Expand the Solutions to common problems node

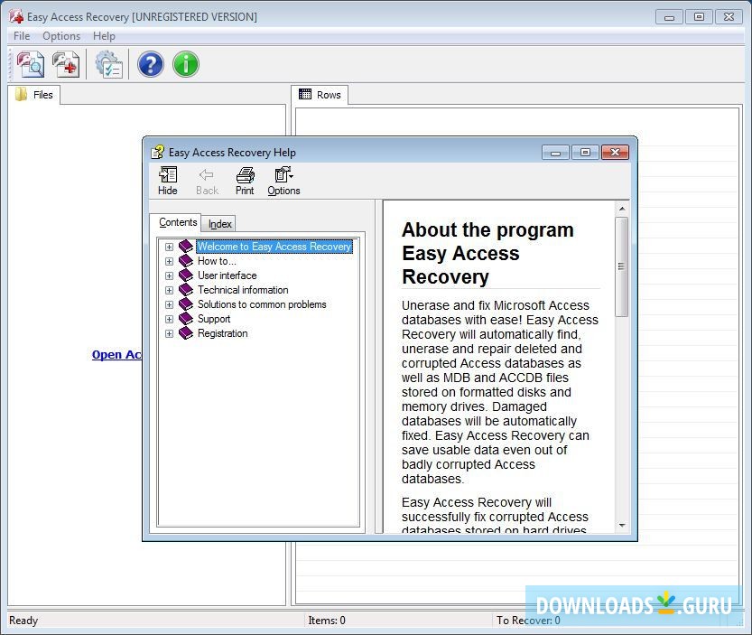pyautogui.click(x=169, y=304)
